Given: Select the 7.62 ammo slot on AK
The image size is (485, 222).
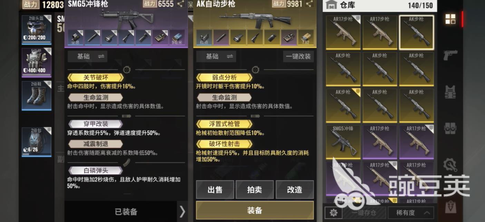Looking at the screenshot, I should [305, 37].
